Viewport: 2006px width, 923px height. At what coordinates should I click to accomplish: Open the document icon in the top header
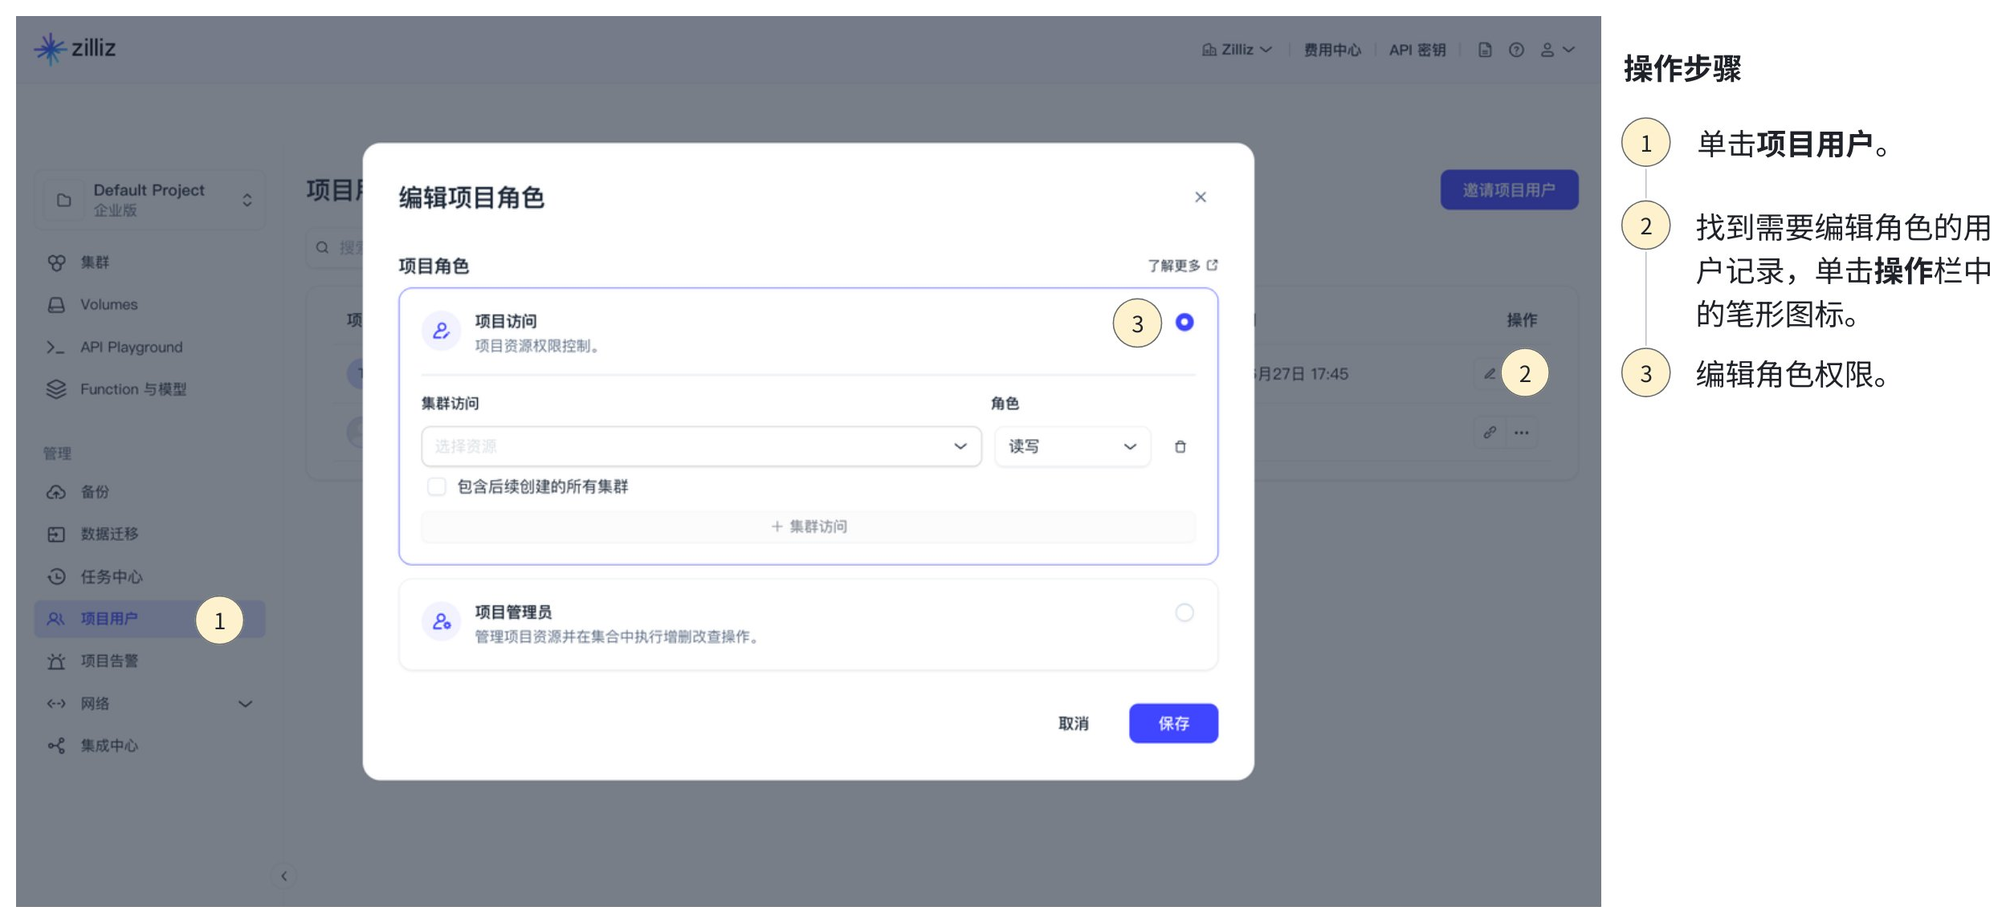pos(1485,51)
